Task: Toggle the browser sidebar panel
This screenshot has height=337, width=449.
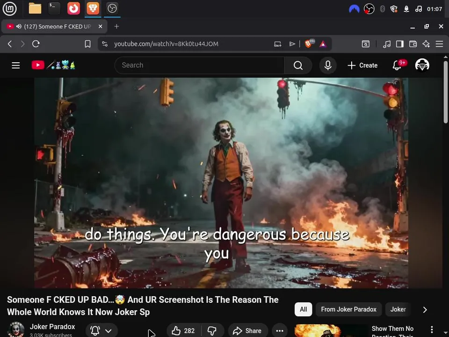Action: coord(400,44)
